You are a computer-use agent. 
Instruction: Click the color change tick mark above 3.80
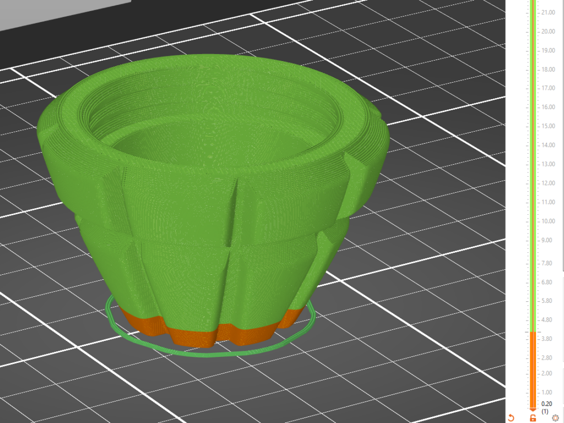click(533, 332)
